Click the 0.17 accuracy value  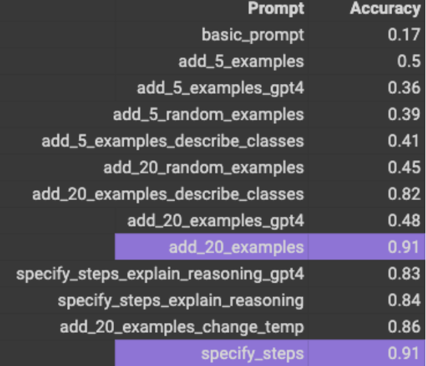pyautogui.click(x=404, y=35)
